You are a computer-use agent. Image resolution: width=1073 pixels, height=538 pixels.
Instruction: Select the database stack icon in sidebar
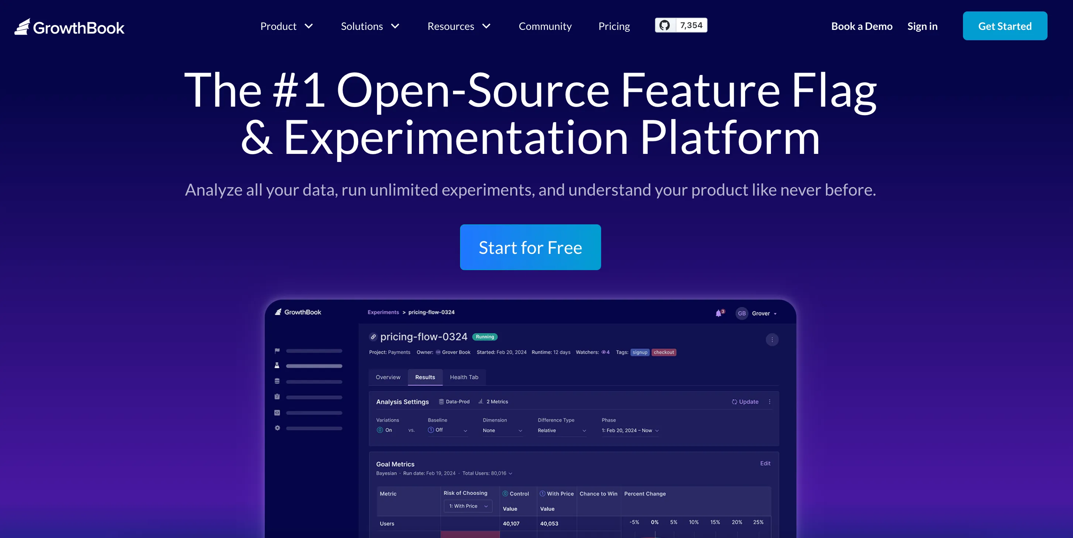point(277,382)
